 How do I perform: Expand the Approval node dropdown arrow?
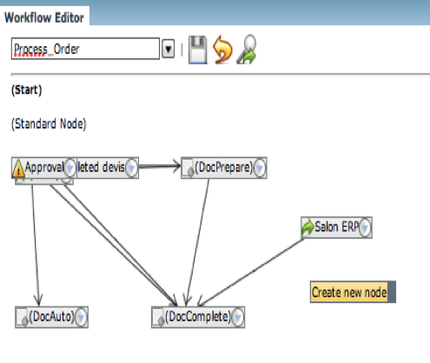click(x=69, y=168)
